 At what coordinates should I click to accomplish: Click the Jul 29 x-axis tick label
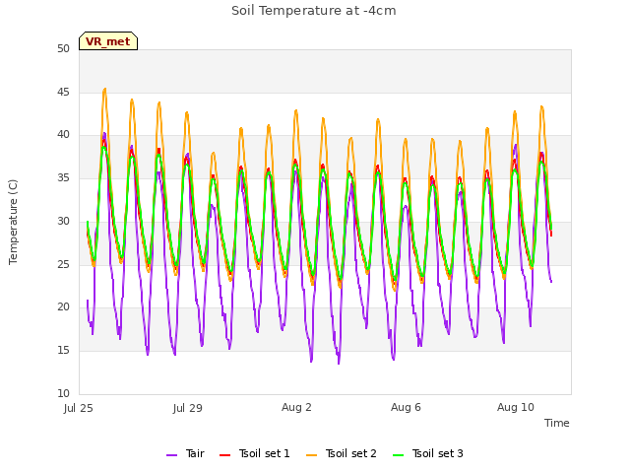[188, 408]
